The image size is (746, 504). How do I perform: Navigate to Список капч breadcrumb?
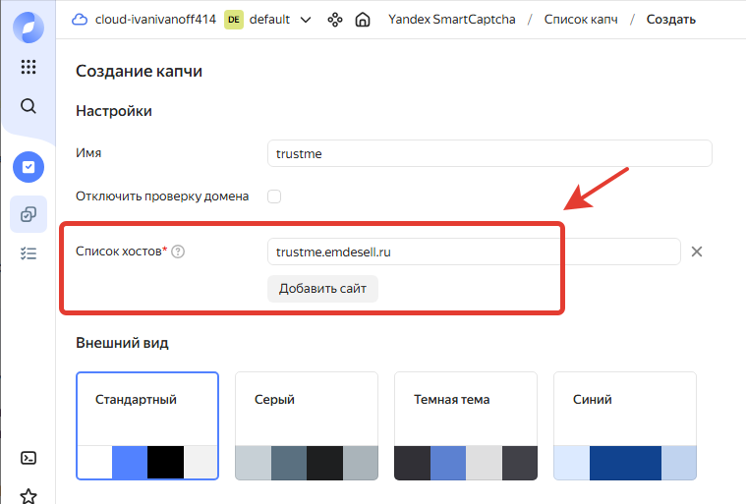click(581, 20)
